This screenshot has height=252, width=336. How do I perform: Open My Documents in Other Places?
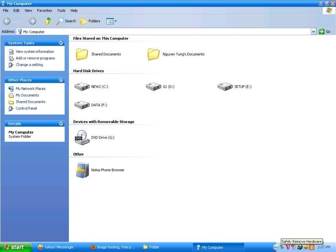27,95
